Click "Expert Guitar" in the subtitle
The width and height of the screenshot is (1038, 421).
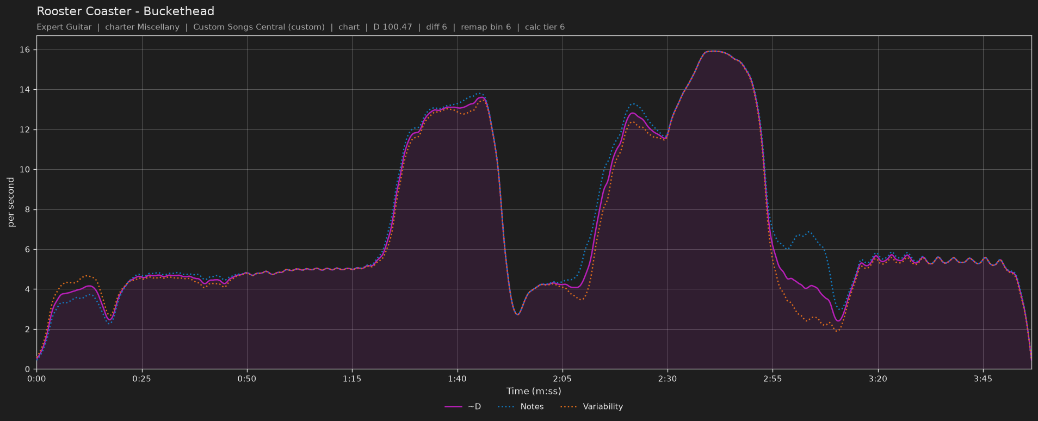[64, 27]
